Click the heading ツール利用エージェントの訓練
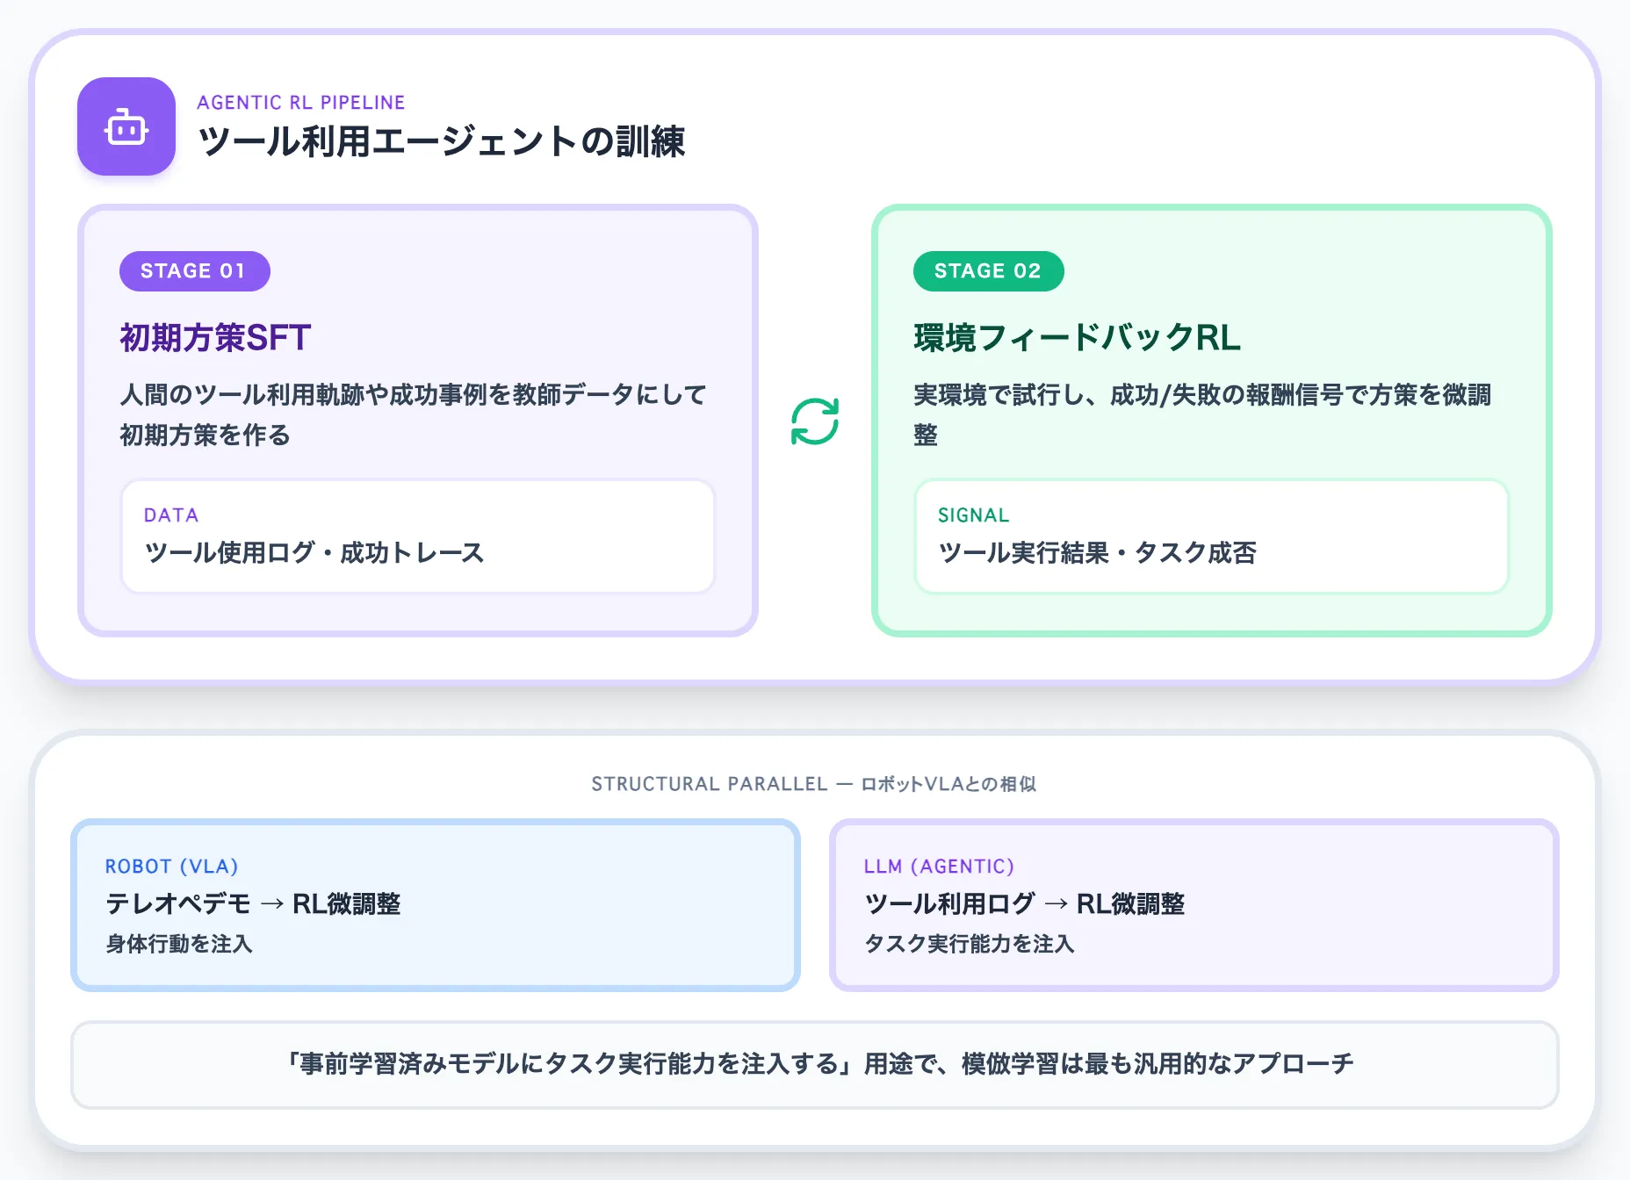1630x1180 pixels. pyautogui.click(x=441, y=141)
